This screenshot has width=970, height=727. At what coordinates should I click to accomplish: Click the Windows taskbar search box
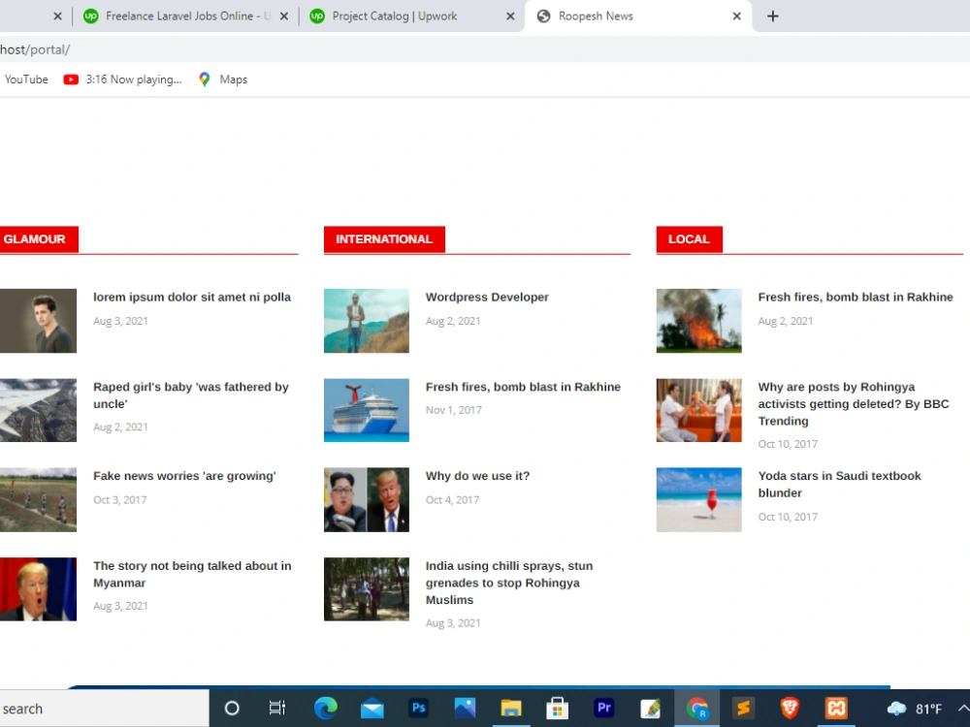tap(104, 709)
